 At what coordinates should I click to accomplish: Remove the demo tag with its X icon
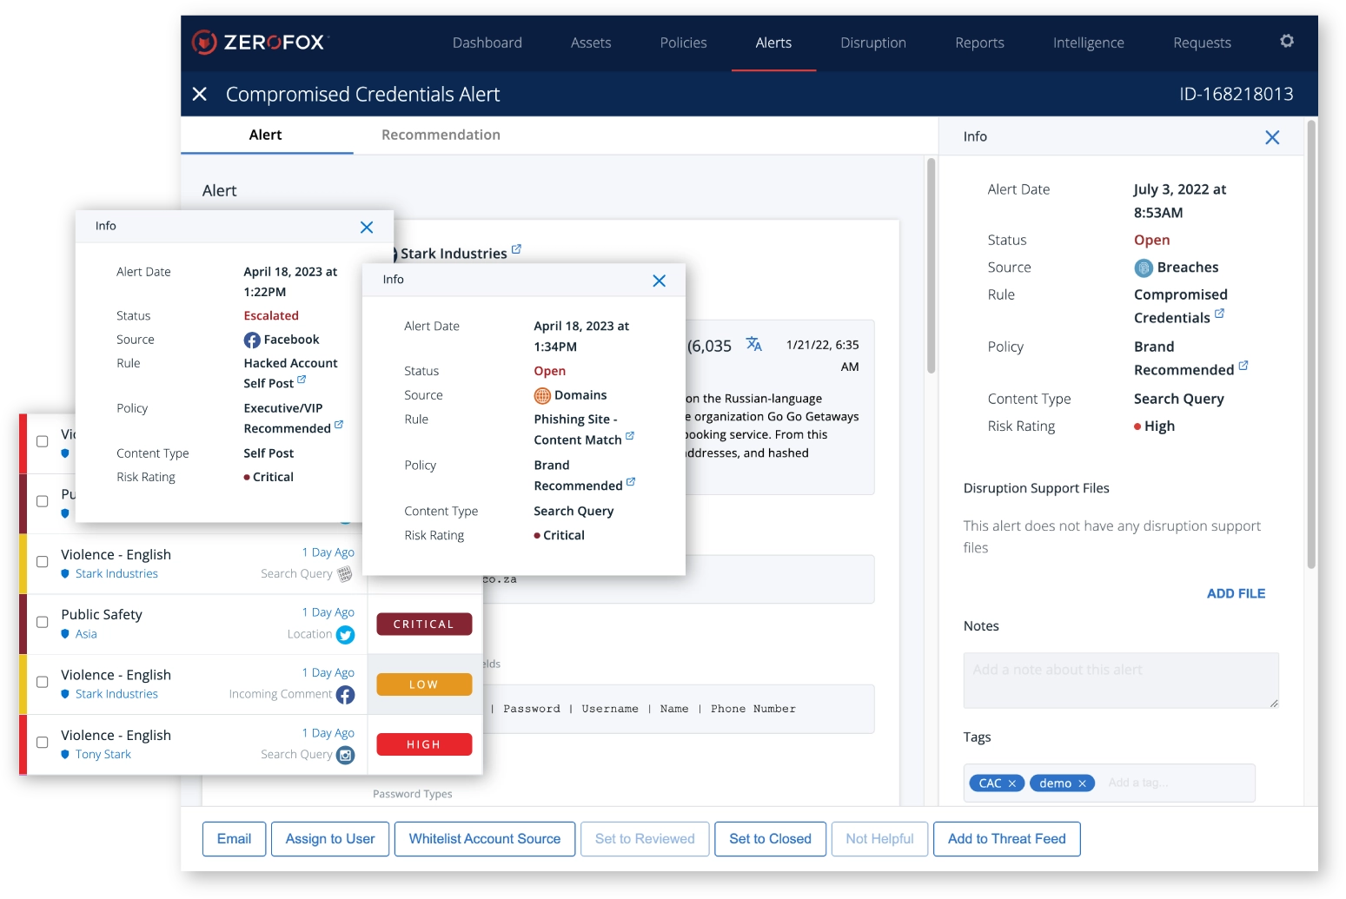(1084, 783)
